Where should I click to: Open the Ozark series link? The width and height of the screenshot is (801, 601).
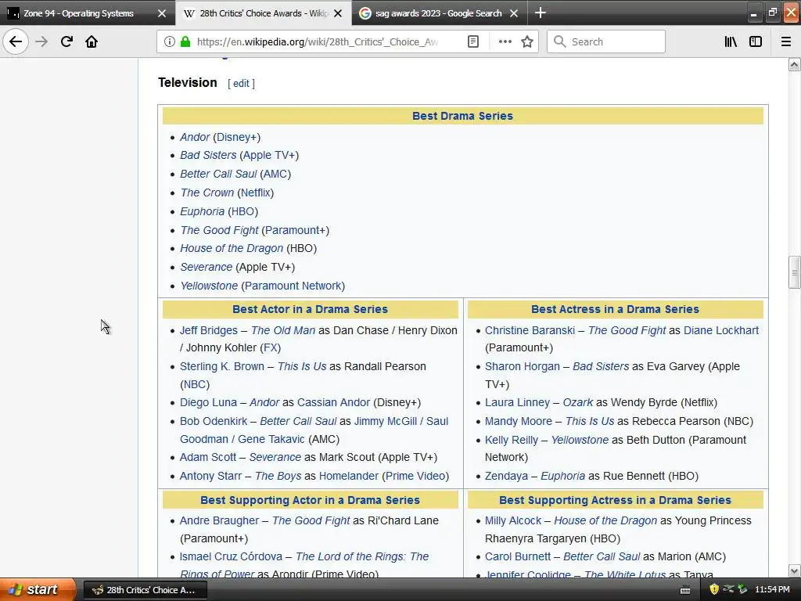[578, 402]
